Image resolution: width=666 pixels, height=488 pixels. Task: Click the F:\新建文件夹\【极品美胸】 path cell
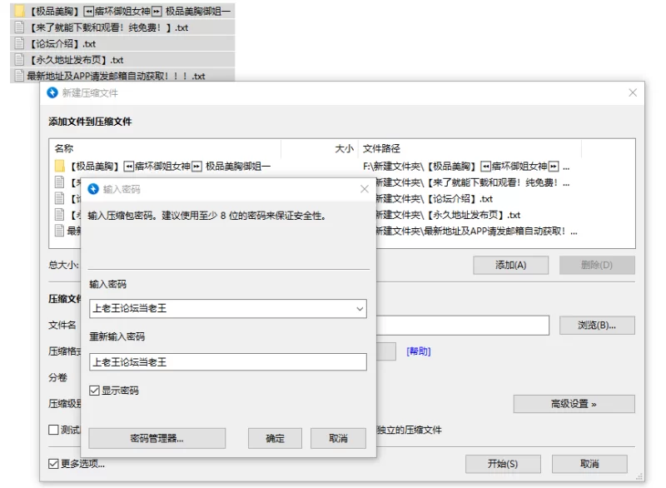coord(466,166)
